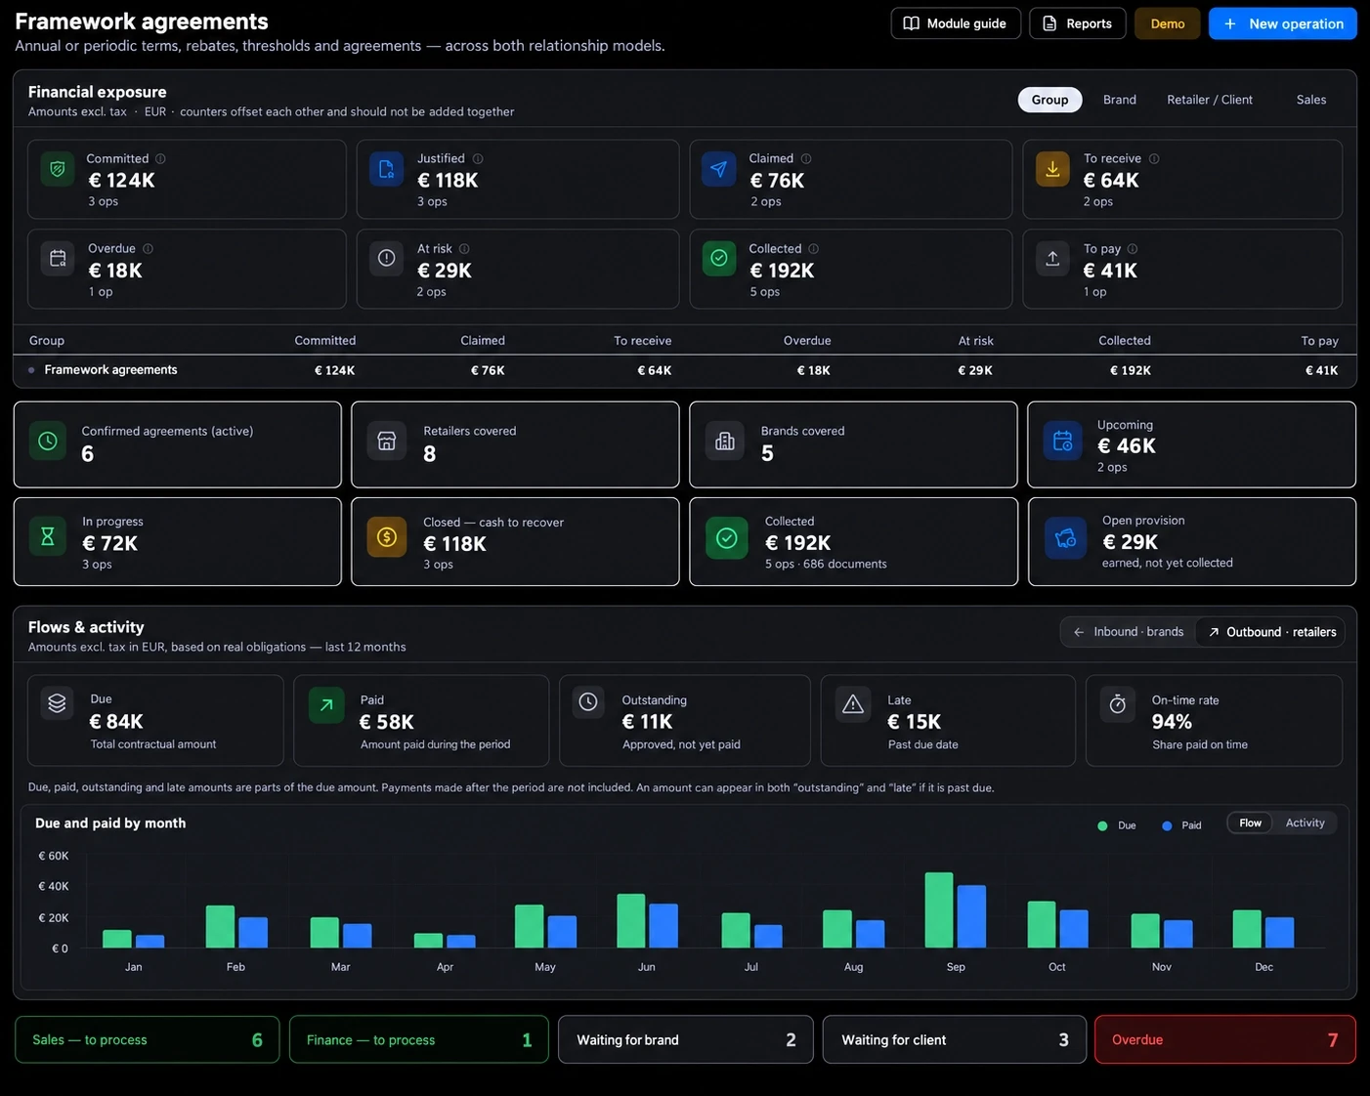Click the To receive download icon

click(1052, 169)
